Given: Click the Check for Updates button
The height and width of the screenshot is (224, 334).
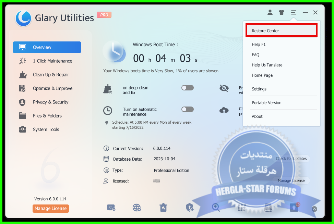Looking at the screenshot, I should pos(291,159).
